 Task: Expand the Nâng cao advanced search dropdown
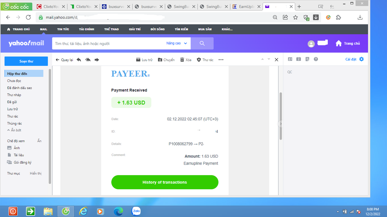coord(177,43)
